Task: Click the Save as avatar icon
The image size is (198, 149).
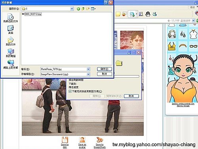Action: pyautogui.click(x=82, y=140)
